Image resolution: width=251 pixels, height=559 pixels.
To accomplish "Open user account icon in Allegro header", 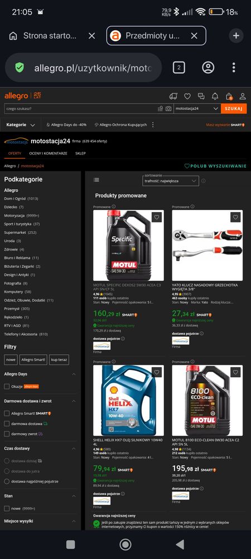I will (243, 96).
